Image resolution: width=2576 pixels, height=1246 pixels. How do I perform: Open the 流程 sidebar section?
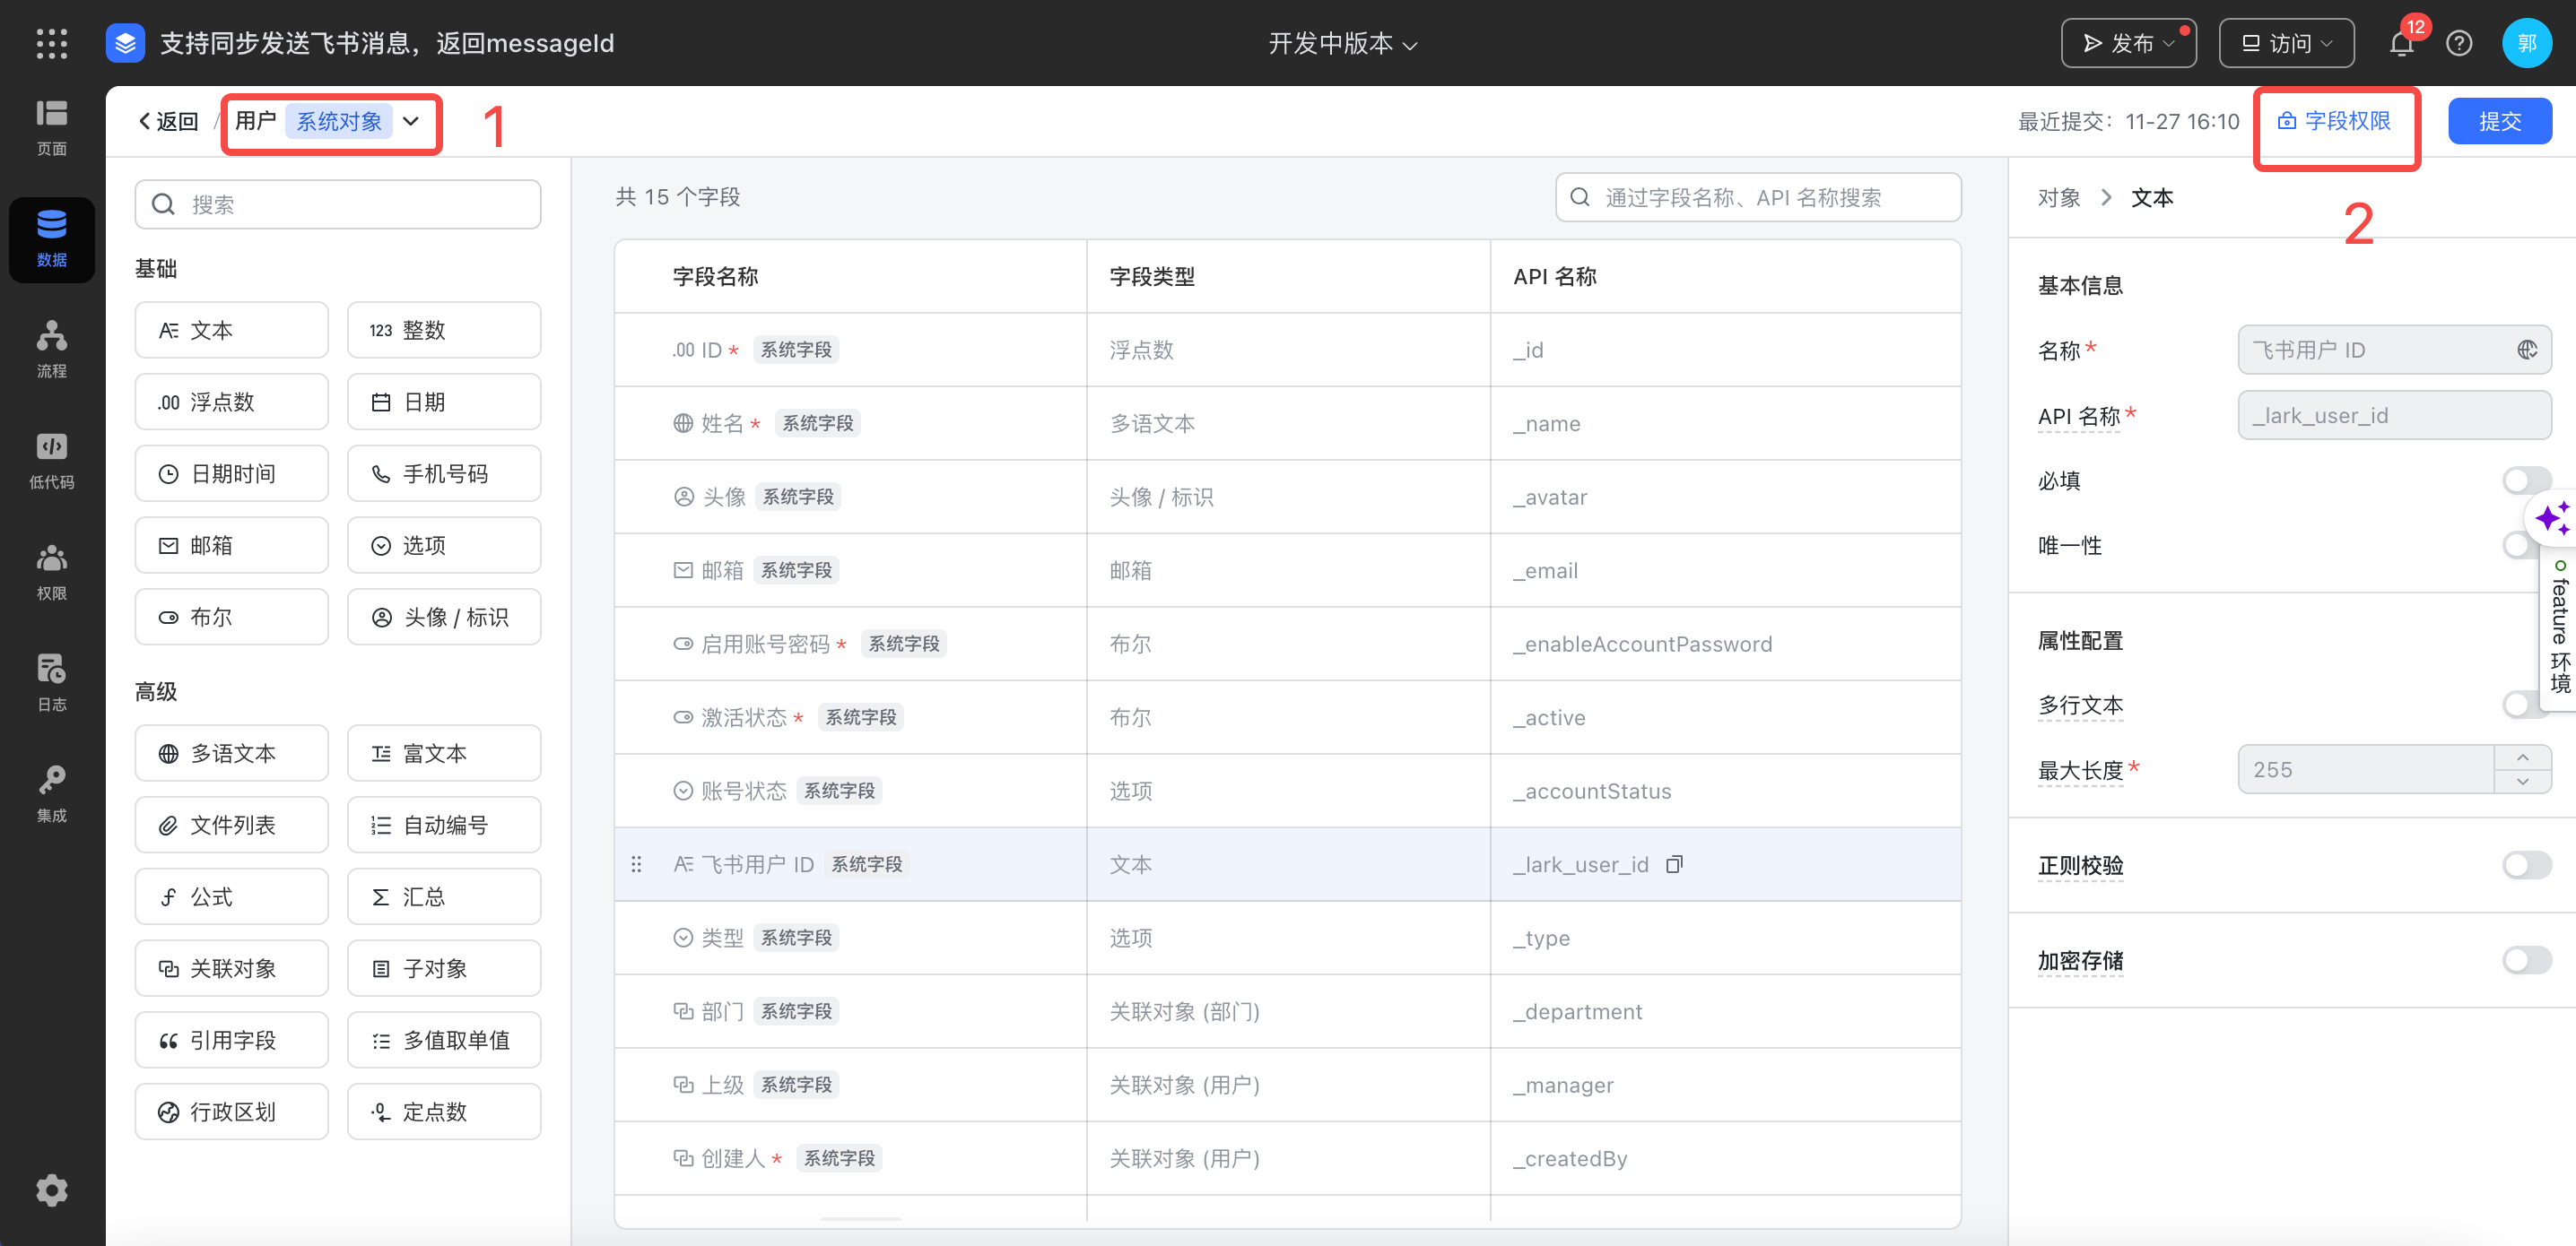coord(52,350)
